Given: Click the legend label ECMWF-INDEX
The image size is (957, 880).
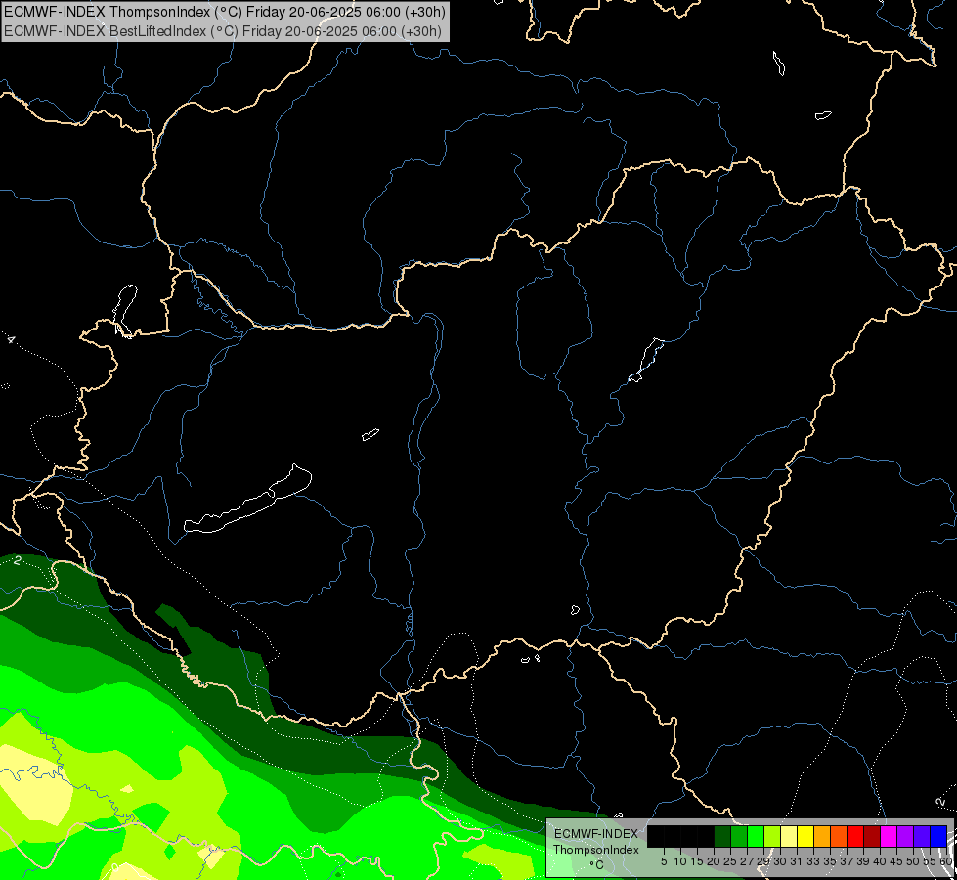Looking at the screenshot, I should click(596, 834).
